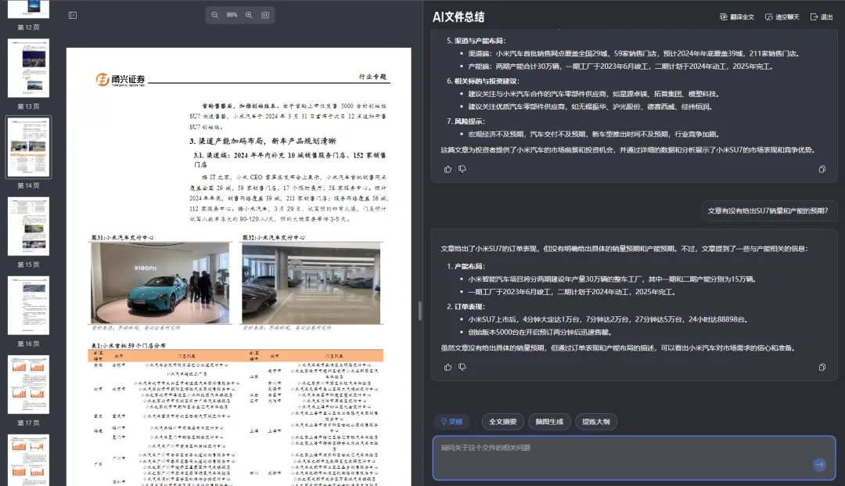Screen dimensions: 845x486
Task: Open page 15 thumbnail
Action: coord(29,226)
